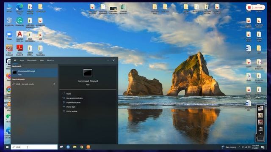Open the Zoom desktop shortcut
Image resolution: width=271 pixels, height=152 pixels.
(x=9, y=35)
